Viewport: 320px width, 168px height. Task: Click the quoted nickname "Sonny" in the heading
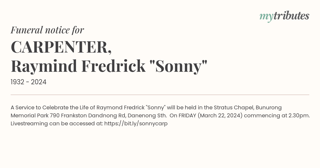[x=177, y=66]
